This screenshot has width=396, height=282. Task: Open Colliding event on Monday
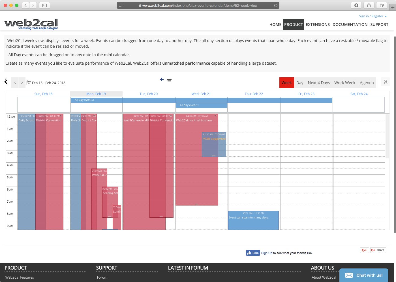(110, 202)
